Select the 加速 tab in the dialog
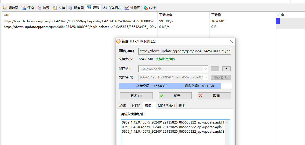Image resolution: width=305 pixels, height=145 pixels. pos(122,106)
